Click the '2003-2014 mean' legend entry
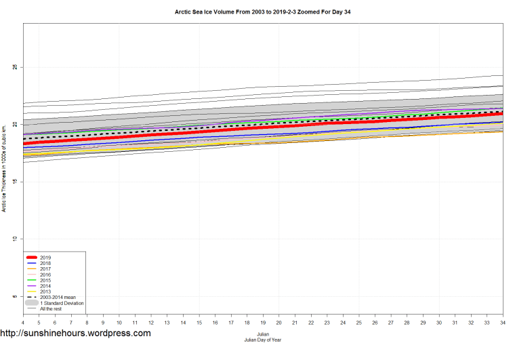 pos(58,297)
